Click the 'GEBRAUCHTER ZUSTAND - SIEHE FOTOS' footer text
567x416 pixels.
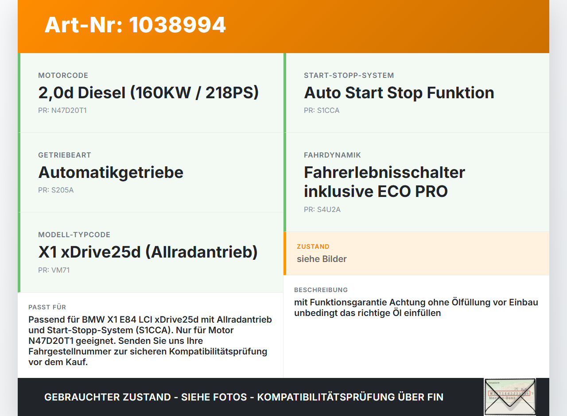244,397
